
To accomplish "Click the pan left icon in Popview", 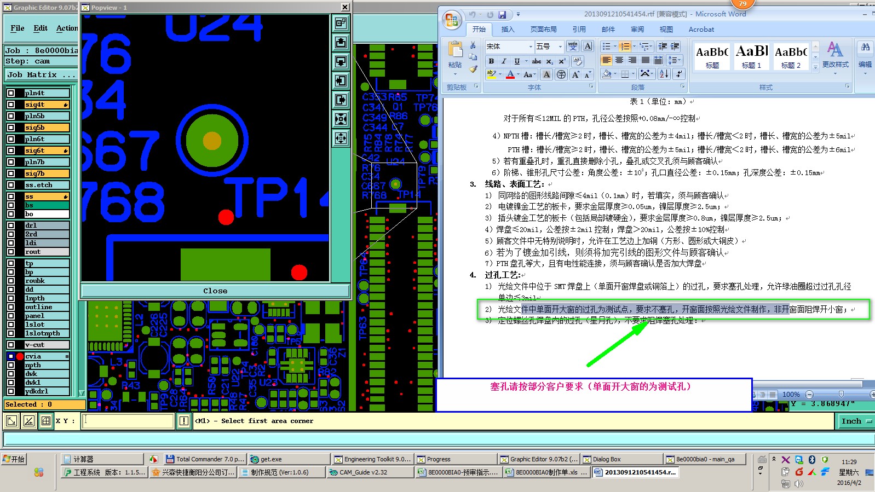I will 341,81.
